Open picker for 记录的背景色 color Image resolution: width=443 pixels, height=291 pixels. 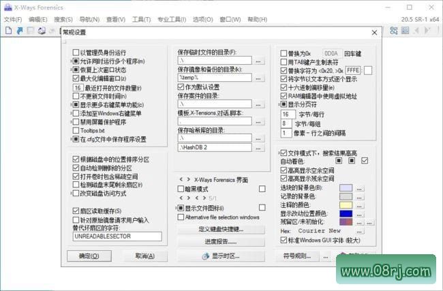pos(359,197)
